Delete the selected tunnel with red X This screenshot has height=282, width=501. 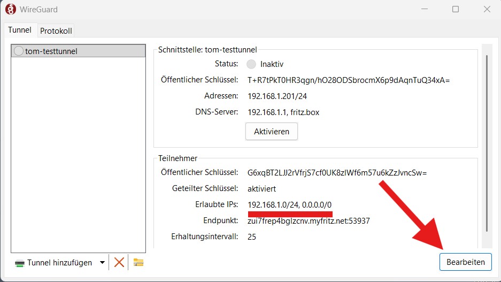pos(119,262)
